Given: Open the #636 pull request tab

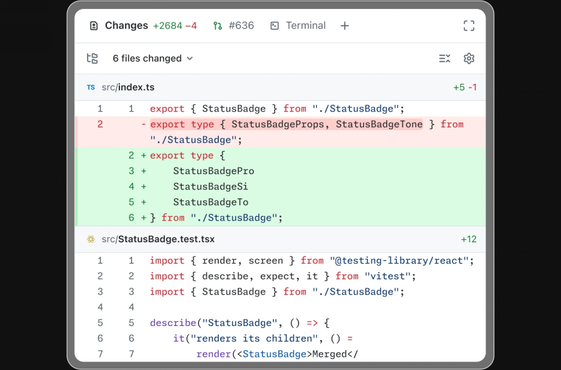Looking at the screenshot, I should coord(233,26).
